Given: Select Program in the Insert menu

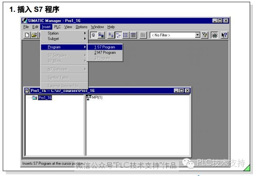Looking at the screenshot, I should (64, 47).
